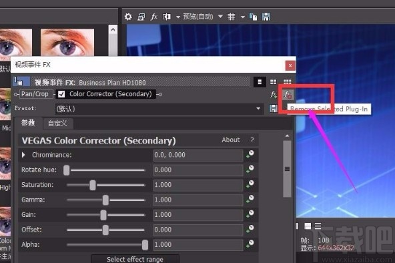Click the plug-in chain add FX icon
Image resolution: width=395 pixels, height=263 pixels.
point(274,95)
